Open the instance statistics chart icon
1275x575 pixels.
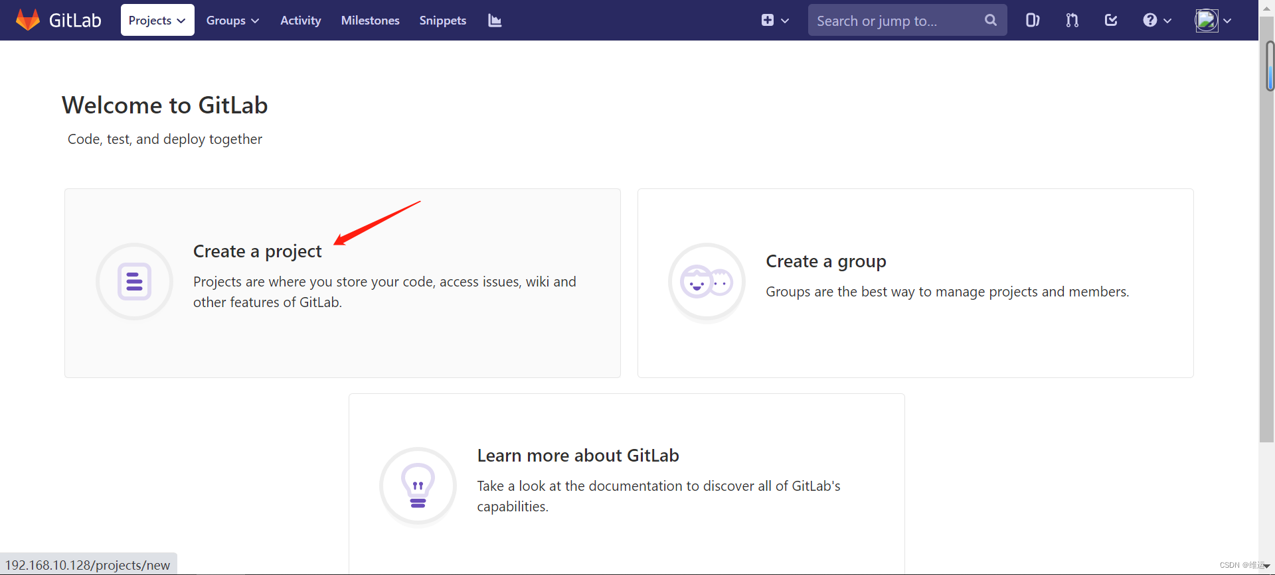pos(495,21)
